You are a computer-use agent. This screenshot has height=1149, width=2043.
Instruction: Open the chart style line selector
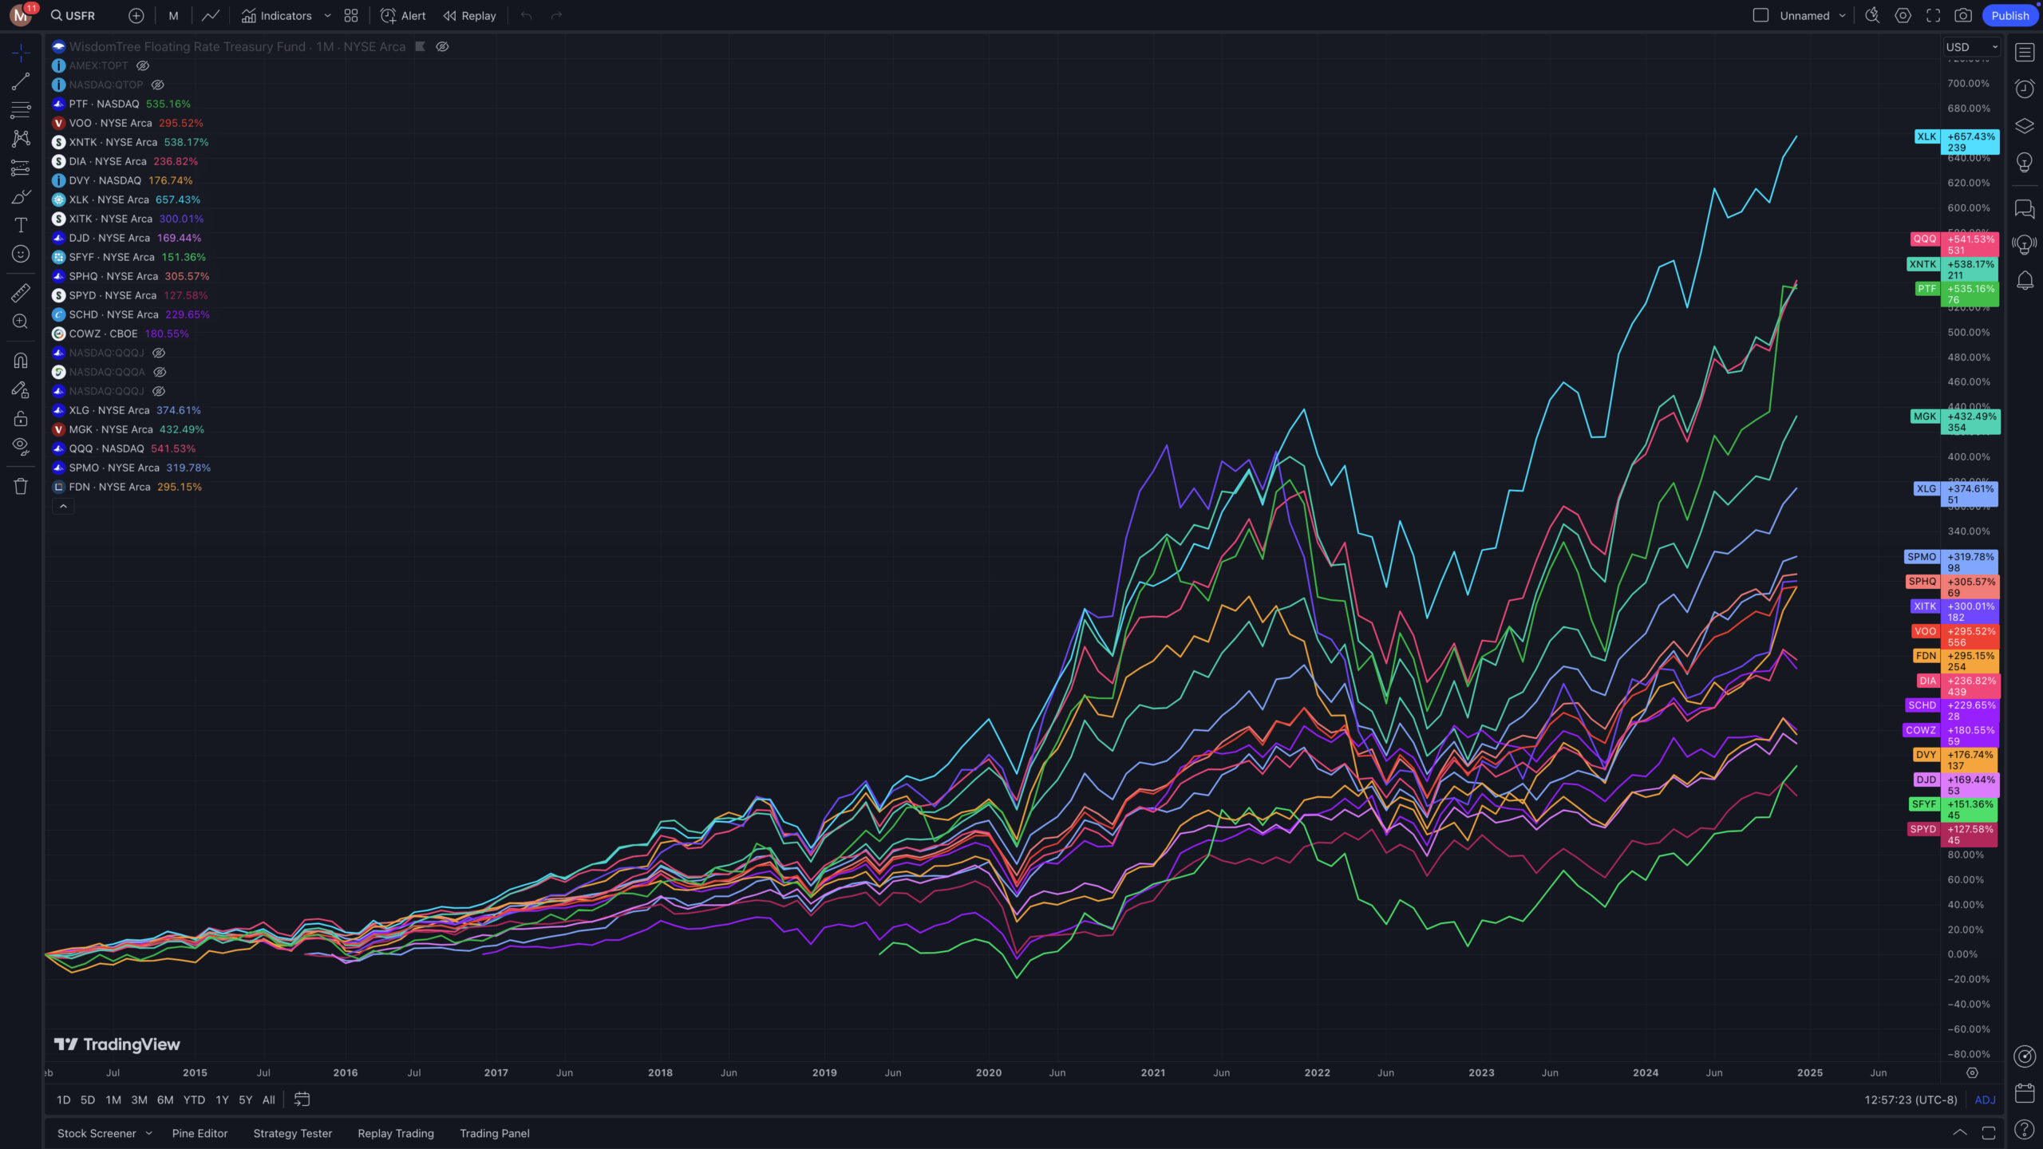[x=210, y=15]
